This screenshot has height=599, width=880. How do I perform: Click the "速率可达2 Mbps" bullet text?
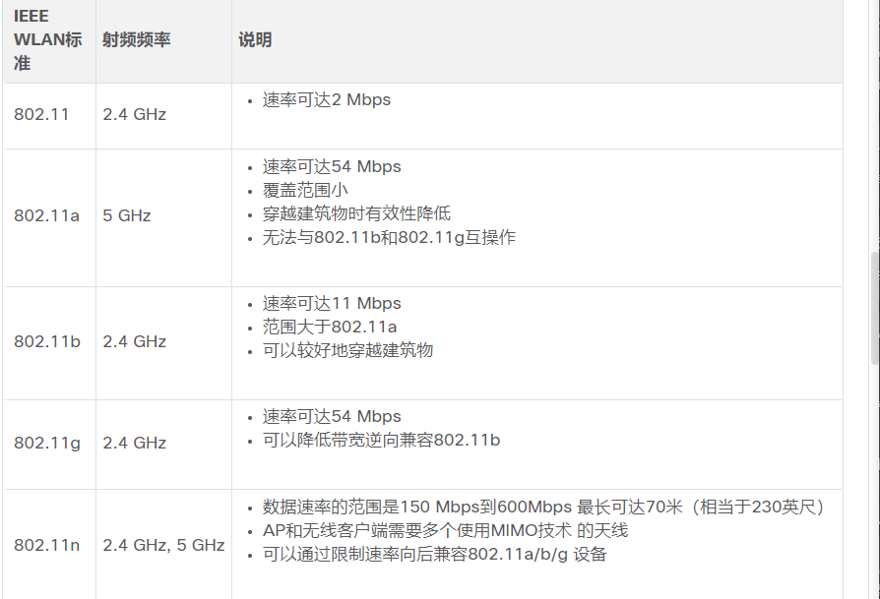(327, 99)
